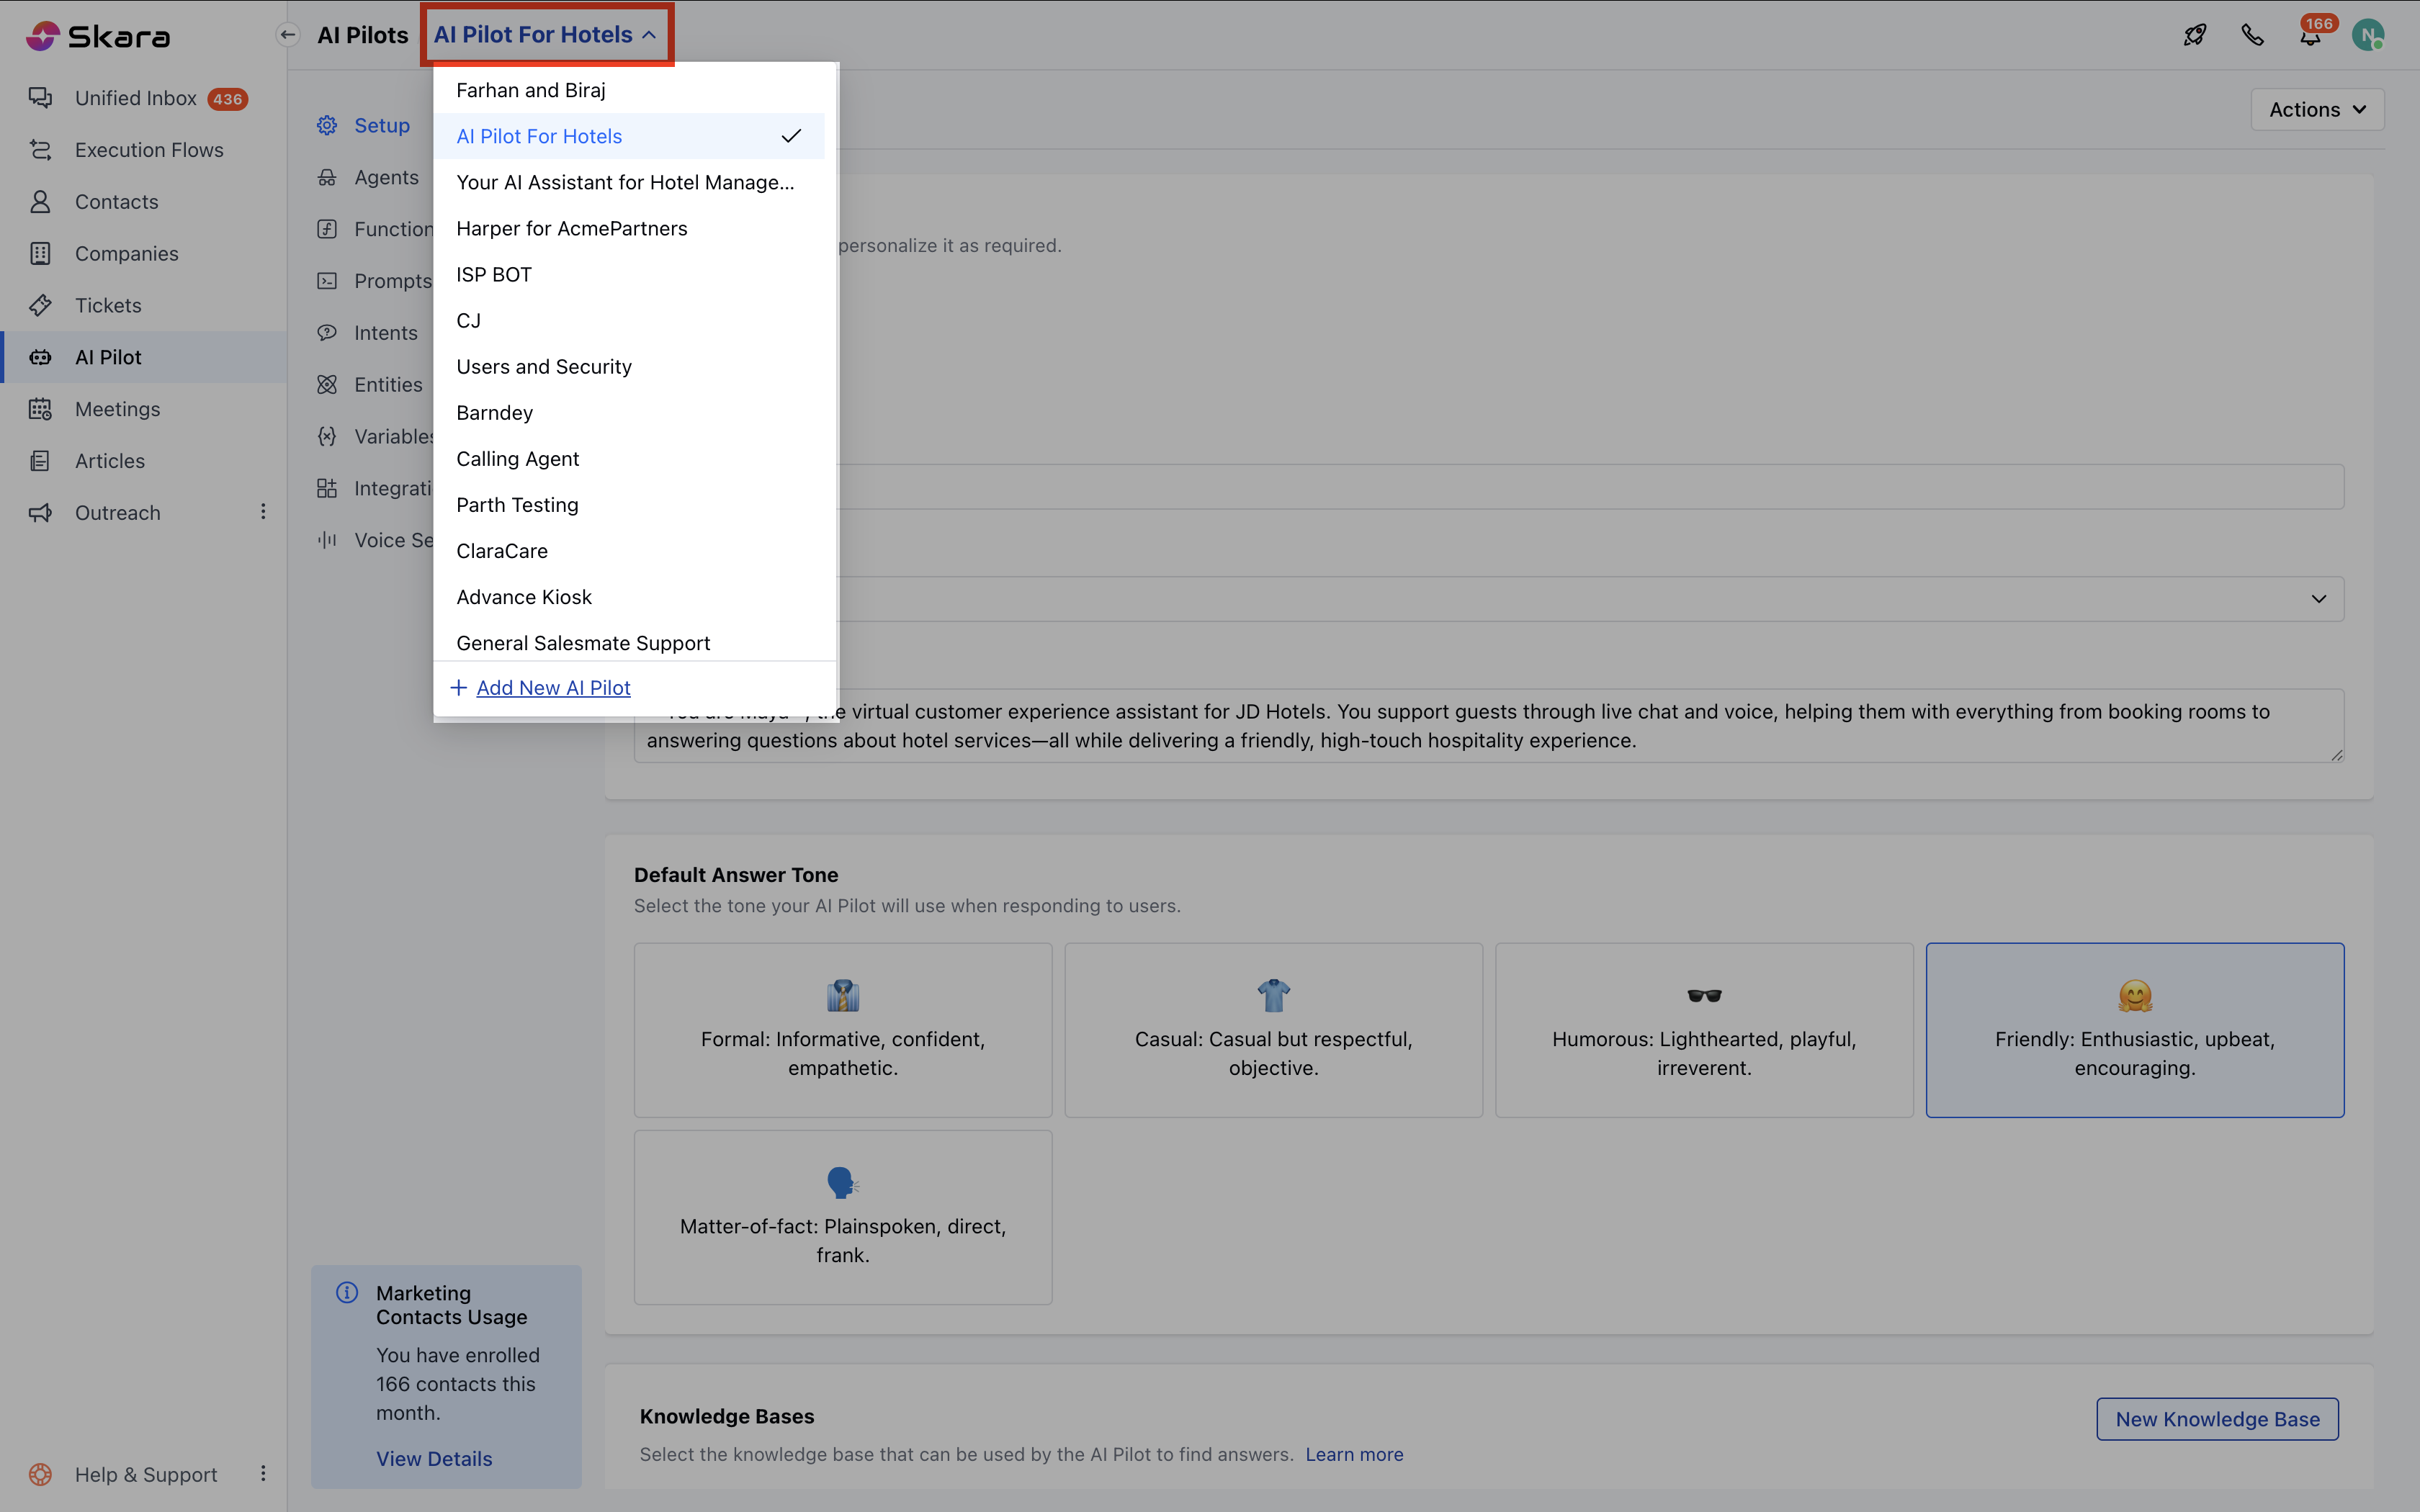Open Tickets in the sidebar
This screenshot has width=2420, height=1512.
(x=108, y=305)
